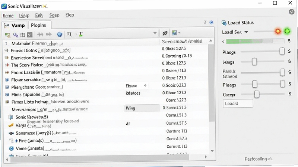
Task: Click the list scroll up arrow
Action: 210,41
